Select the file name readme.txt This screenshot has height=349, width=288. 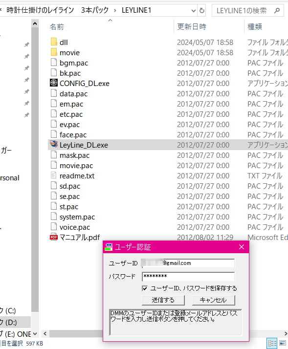[x=77, y=176]
